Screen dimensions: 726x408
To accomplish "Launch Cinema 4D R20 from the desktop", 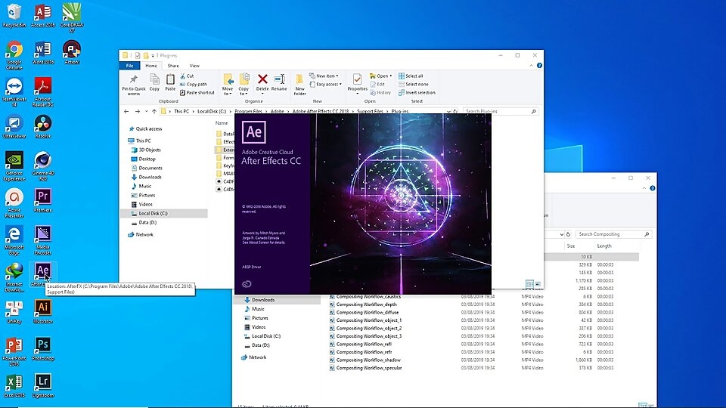I will tap(42, 166).
